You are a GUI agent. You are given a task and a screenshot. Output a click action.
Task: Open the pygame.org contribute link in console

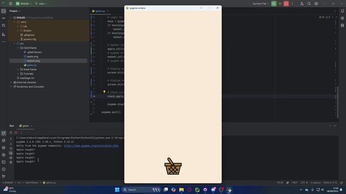click(x=91, y=145)
